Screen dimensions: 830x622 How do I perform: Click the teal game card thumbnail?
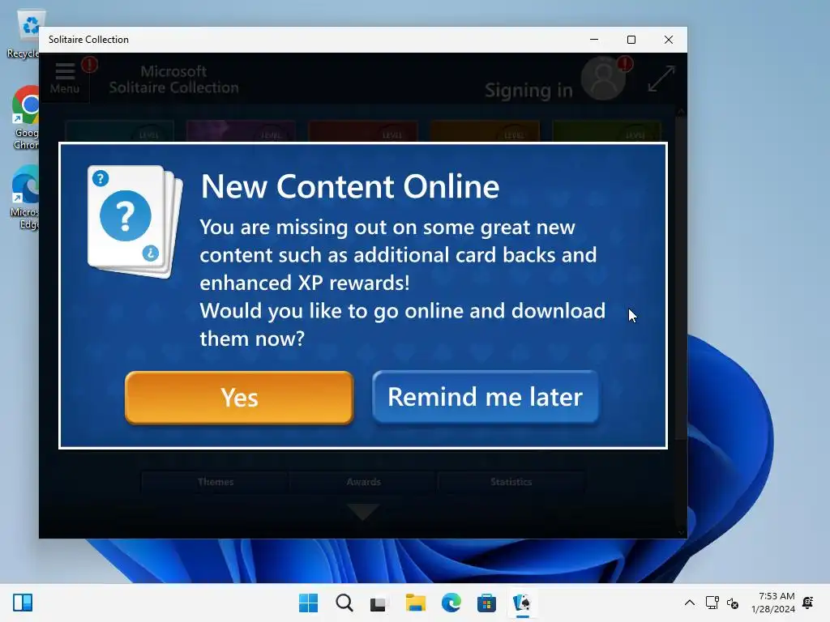[x=120, y=131]
